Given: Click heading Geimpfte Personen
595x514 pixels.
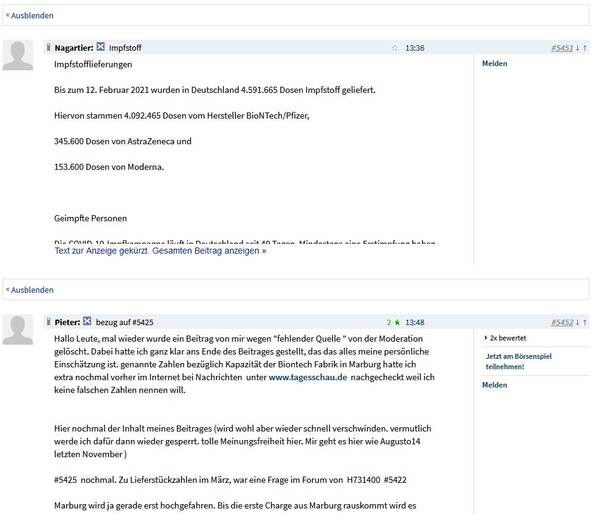Looking at the screenshot, I should coord(91,218).
